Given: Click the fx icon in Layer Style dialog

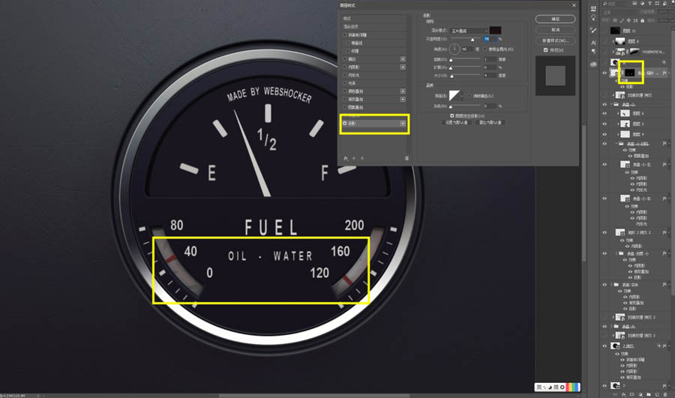Looking at the screenshot, I should click(346, 158).
